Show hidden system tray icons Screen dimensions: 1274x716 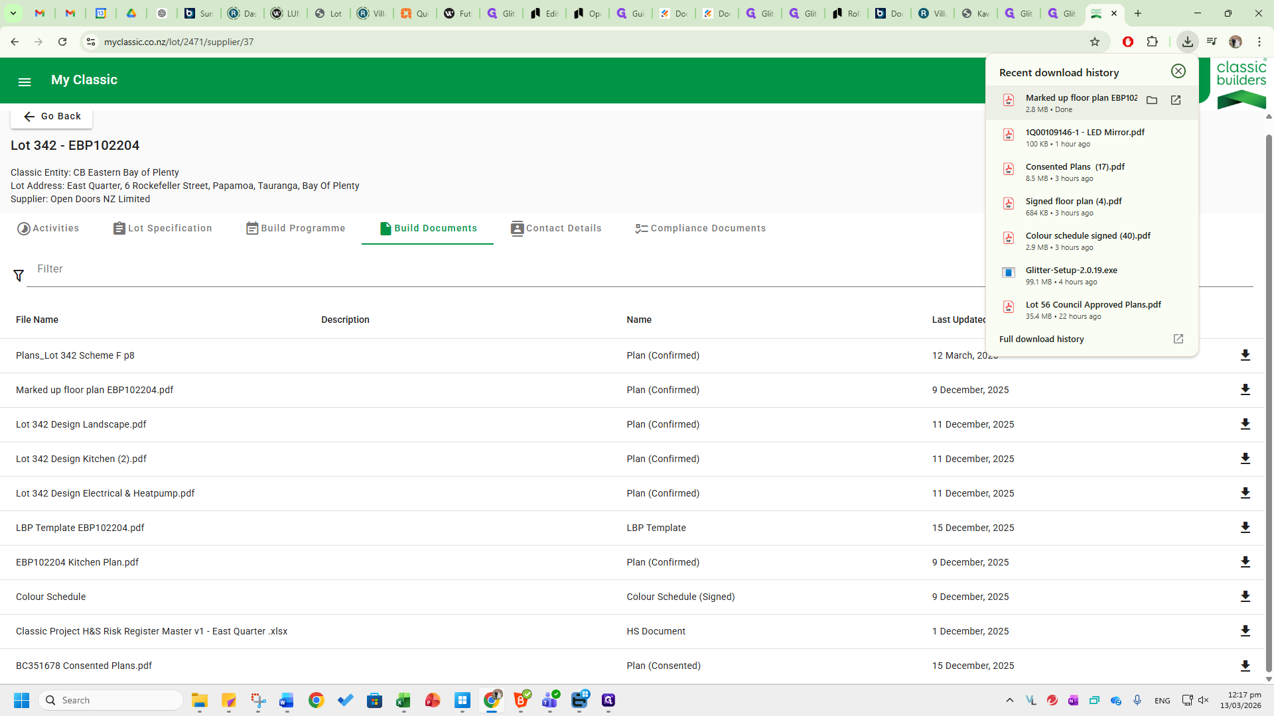point(1009,700)
